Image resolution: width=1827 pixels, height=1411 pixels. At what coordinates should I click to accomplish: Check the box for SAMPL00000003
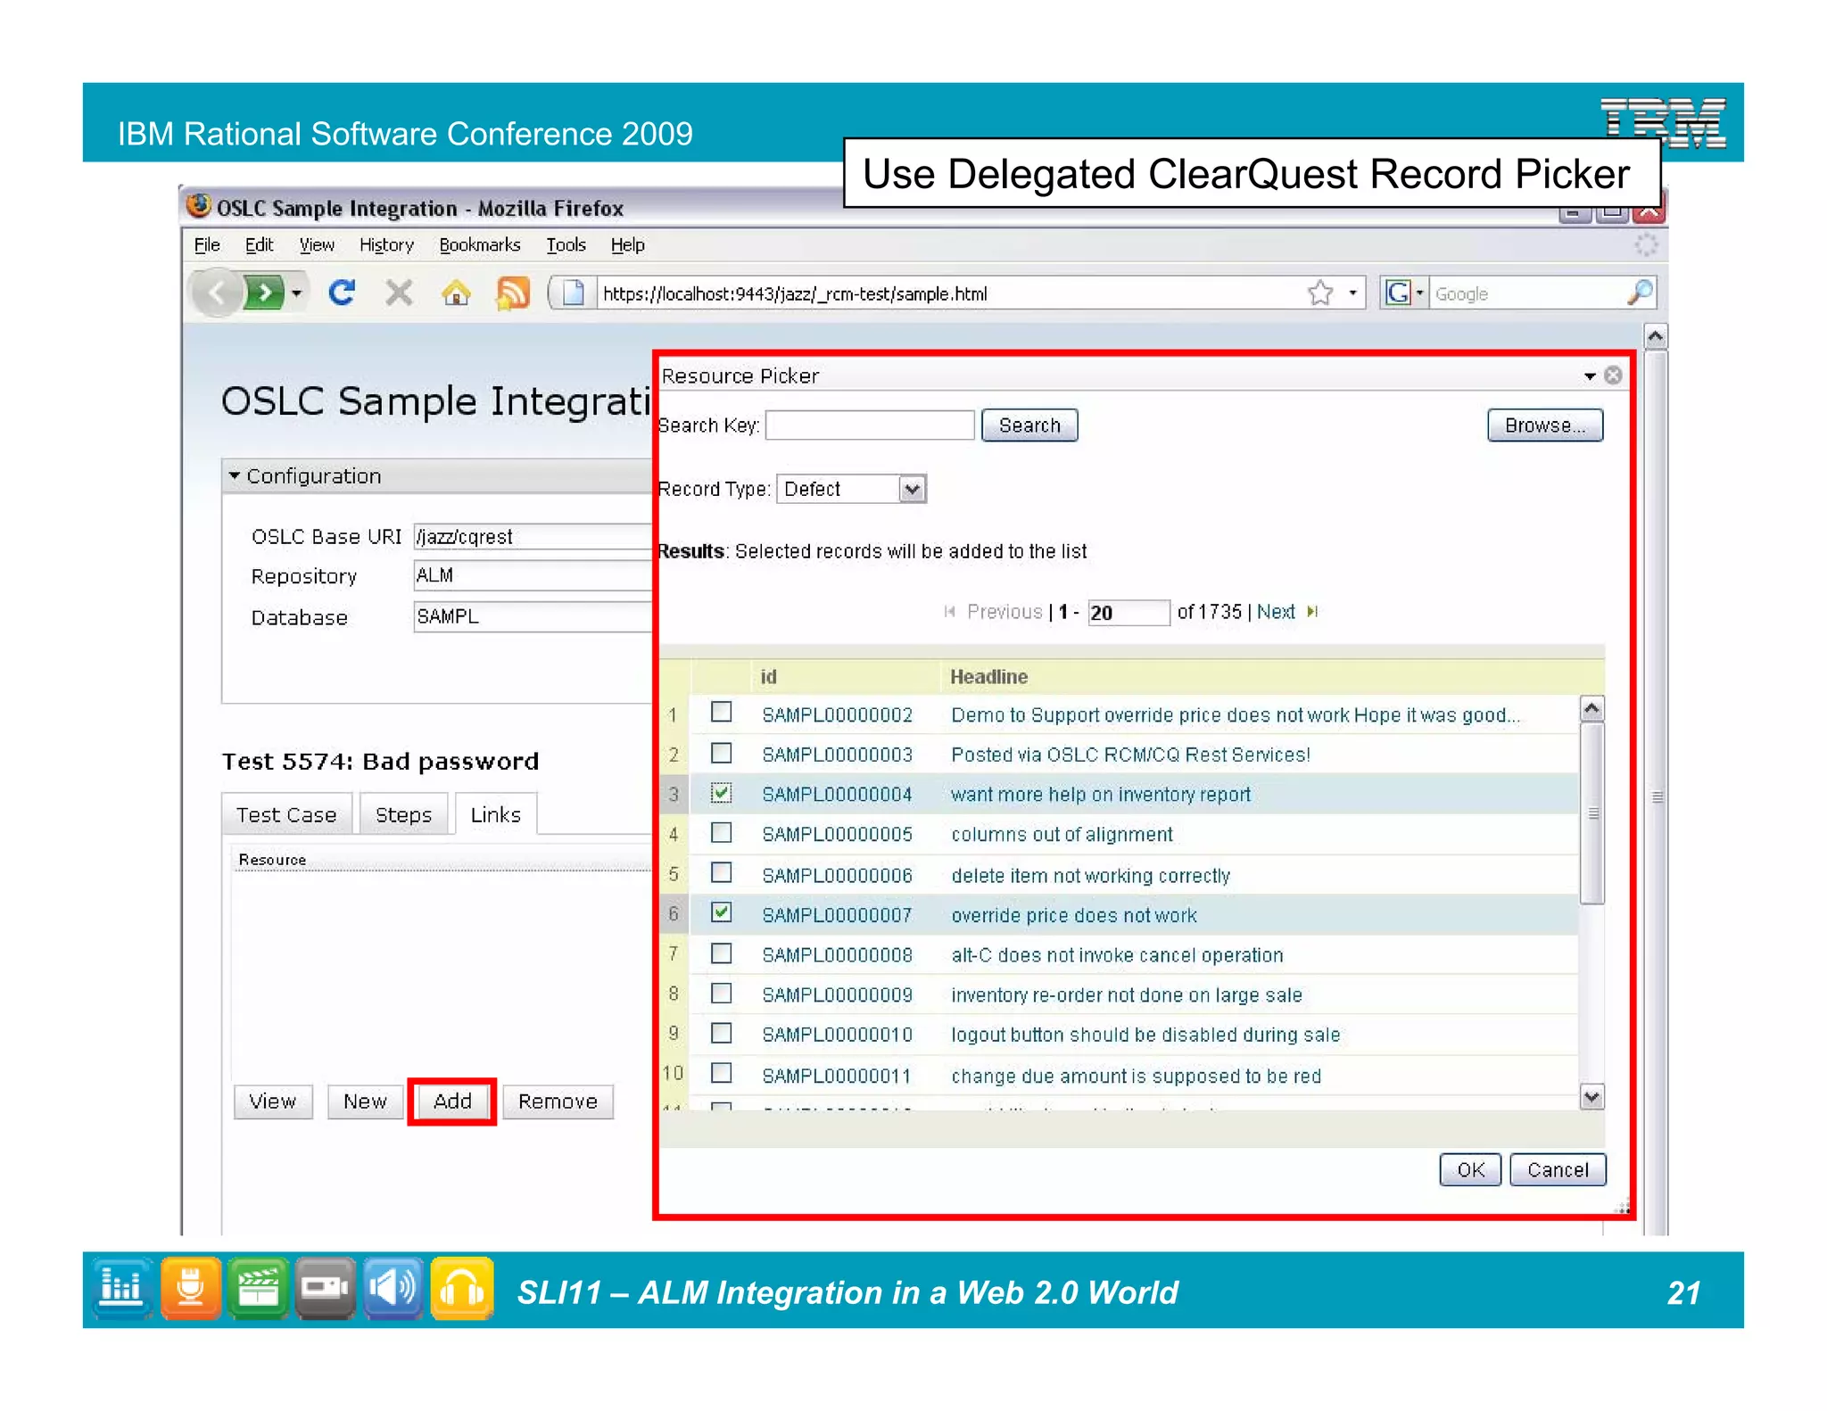coord(721,753)
